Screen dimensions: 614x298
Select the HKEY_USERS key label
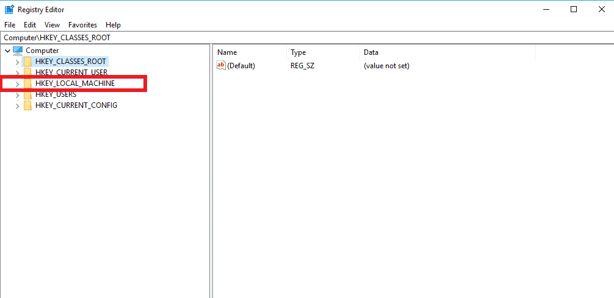[x=56, y=94]
